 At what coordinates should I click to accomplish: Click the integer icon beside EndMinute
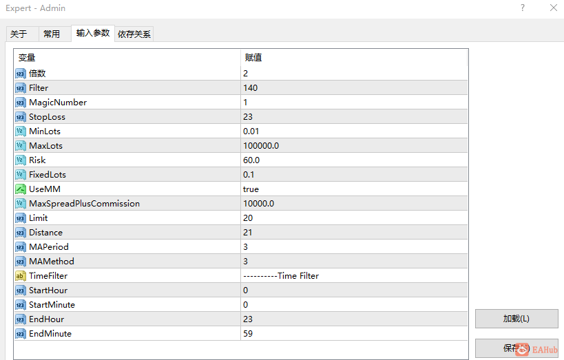pos(21,334)
